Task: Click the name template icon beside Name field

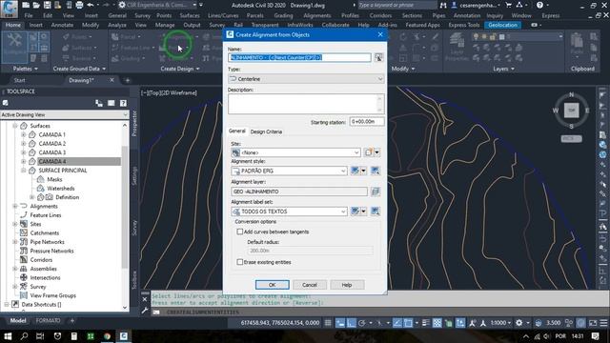Action: point(378,57)
